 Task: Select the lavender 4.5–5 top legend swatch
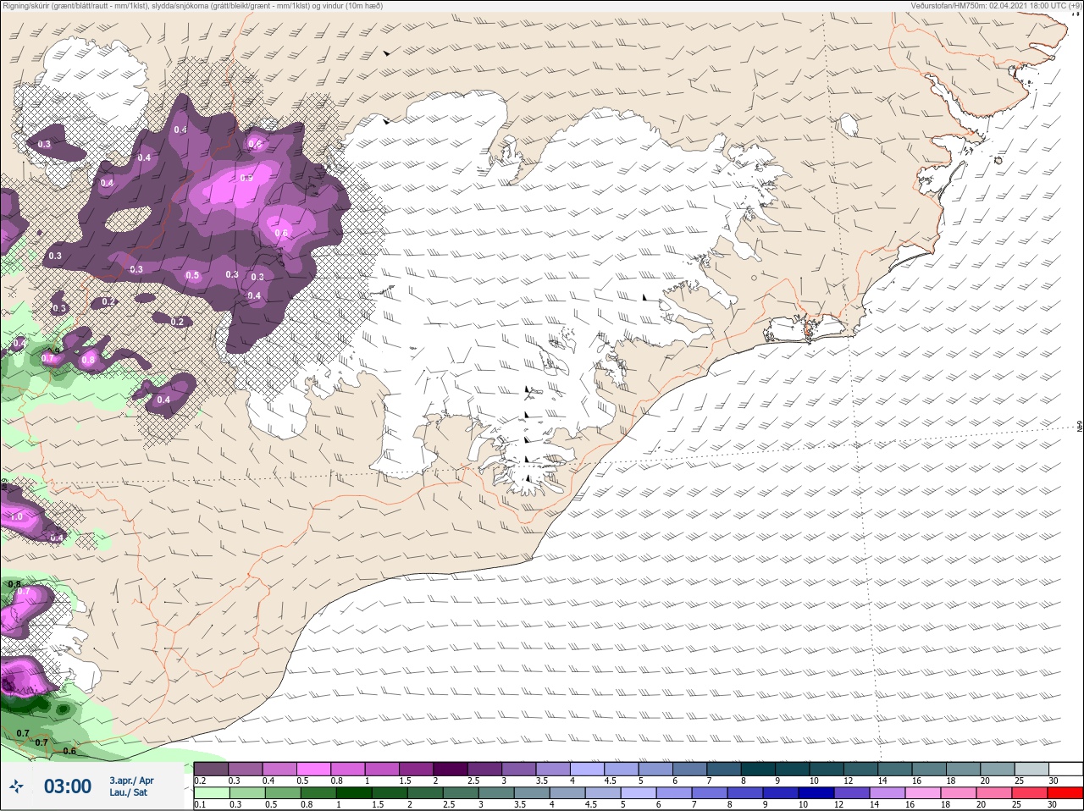coord(622,769)
